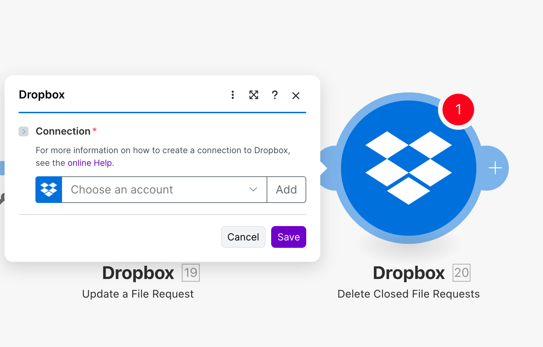This screenshot has width=543, height=347.
Task: Close the Dropbox dialog with the X
Action: 296,95
